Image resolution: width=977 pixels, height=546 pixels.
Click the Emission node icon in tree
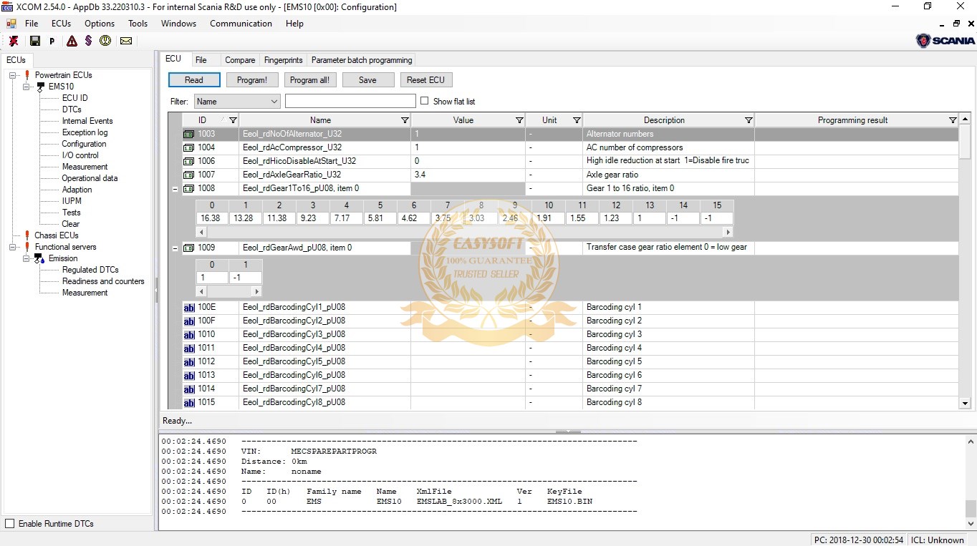pos(40,258)
